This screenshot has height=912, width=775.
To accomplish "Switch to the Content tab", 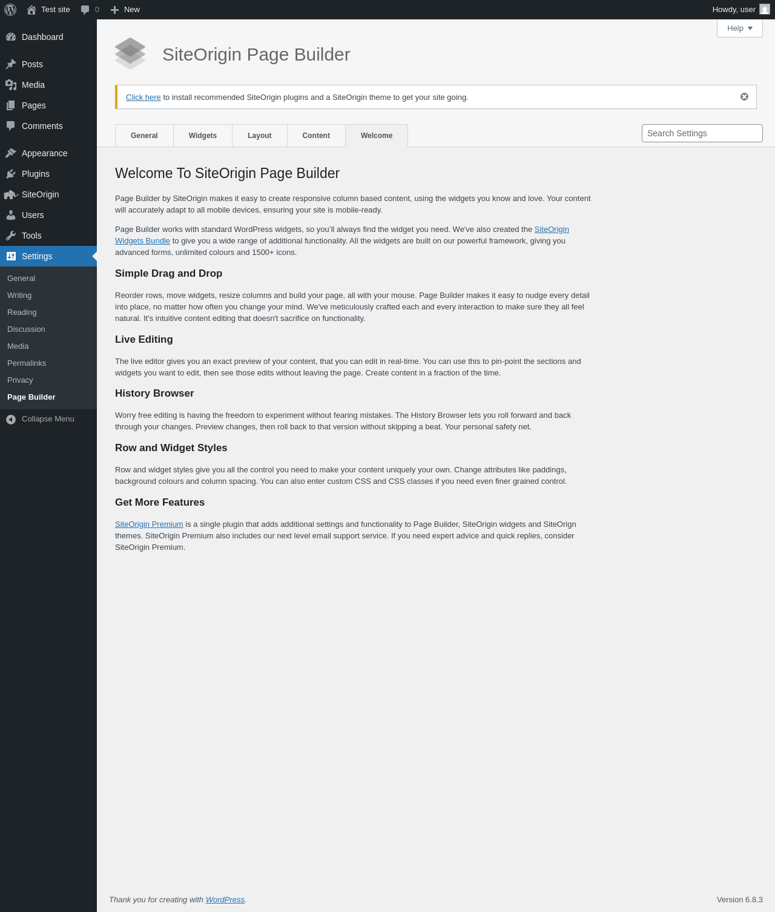I will (x=316, y=136).
